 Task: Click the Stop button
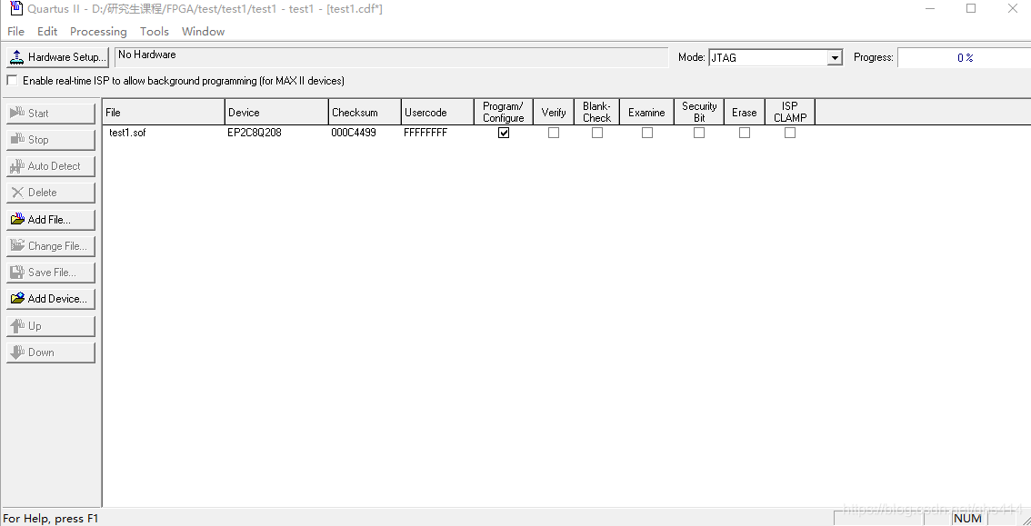(51, 139)
